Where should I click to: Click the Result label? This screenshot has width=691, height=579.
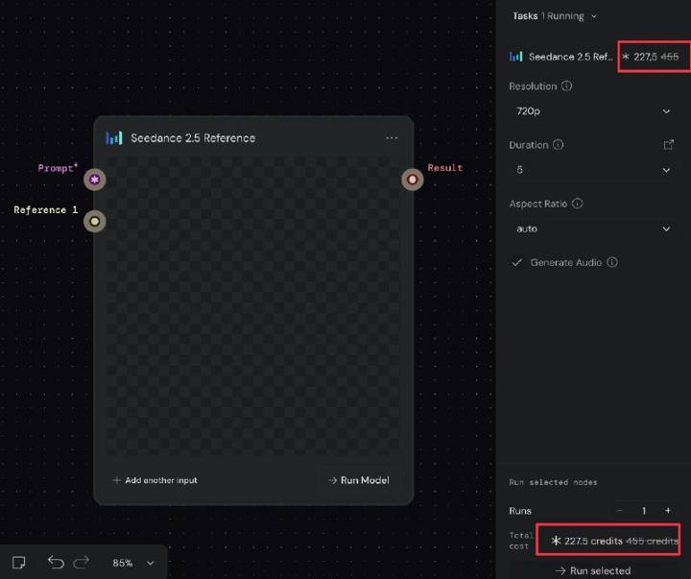pyautogui.click(x=445, y=168)
